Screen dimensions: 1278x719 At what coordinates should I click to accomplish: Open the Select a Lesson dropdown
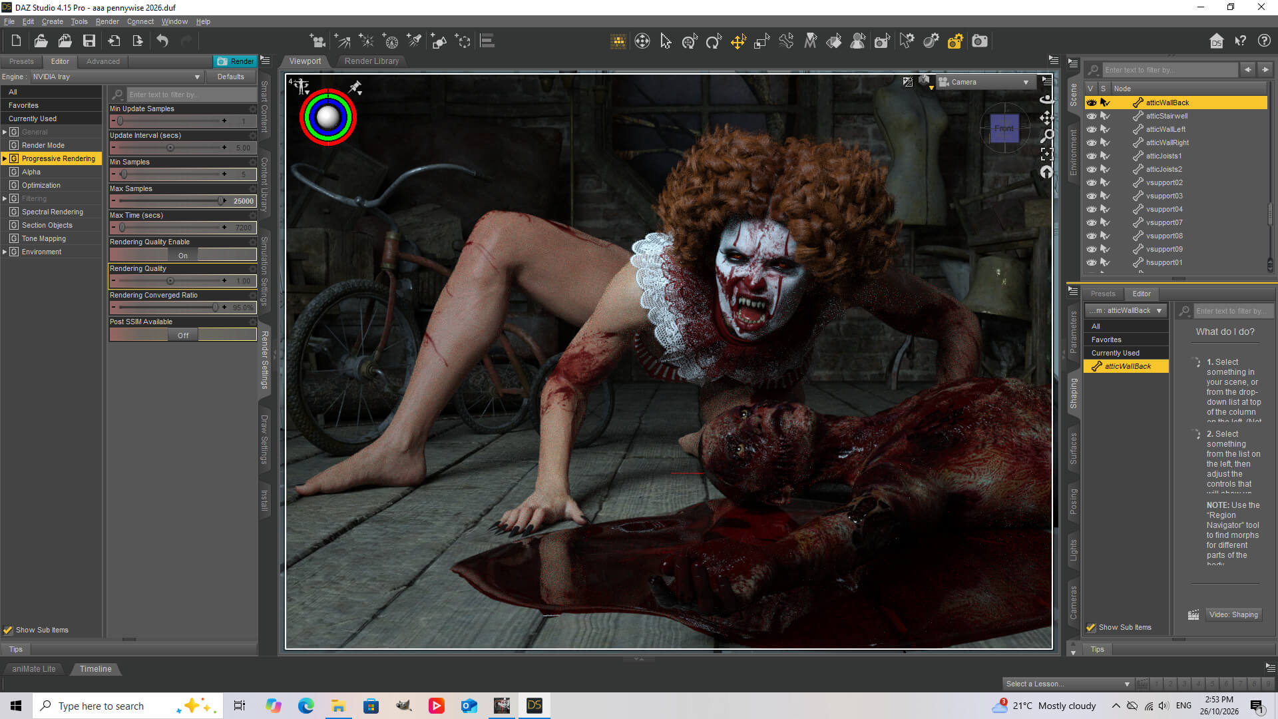[1068, 684]
